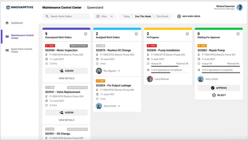Create a New Work Order
Viewport: 248px width, 141px height.
[x=189, y=16]
